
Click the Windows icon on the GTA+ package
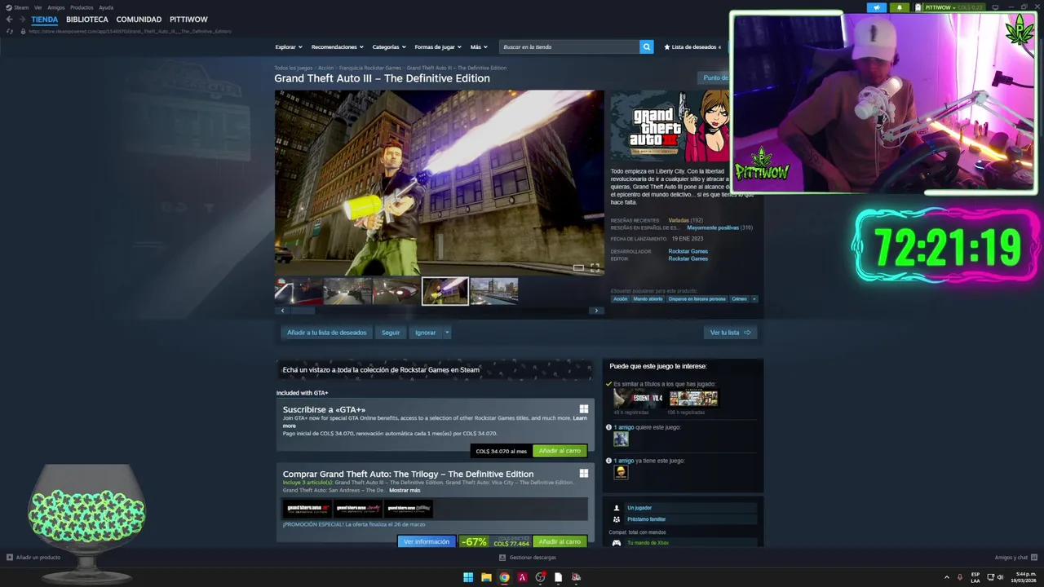584,409
